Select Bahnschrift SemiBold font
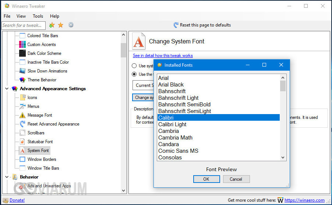Screen dimensions: 332x205 pos(219,105)
